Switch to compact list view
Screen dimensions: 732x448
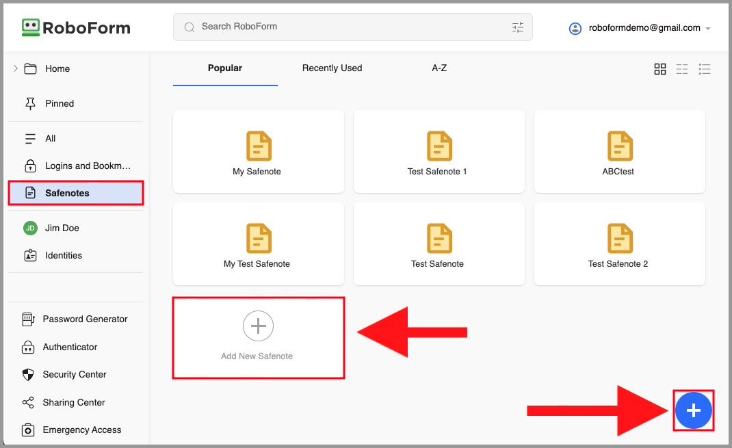(682, 69)
